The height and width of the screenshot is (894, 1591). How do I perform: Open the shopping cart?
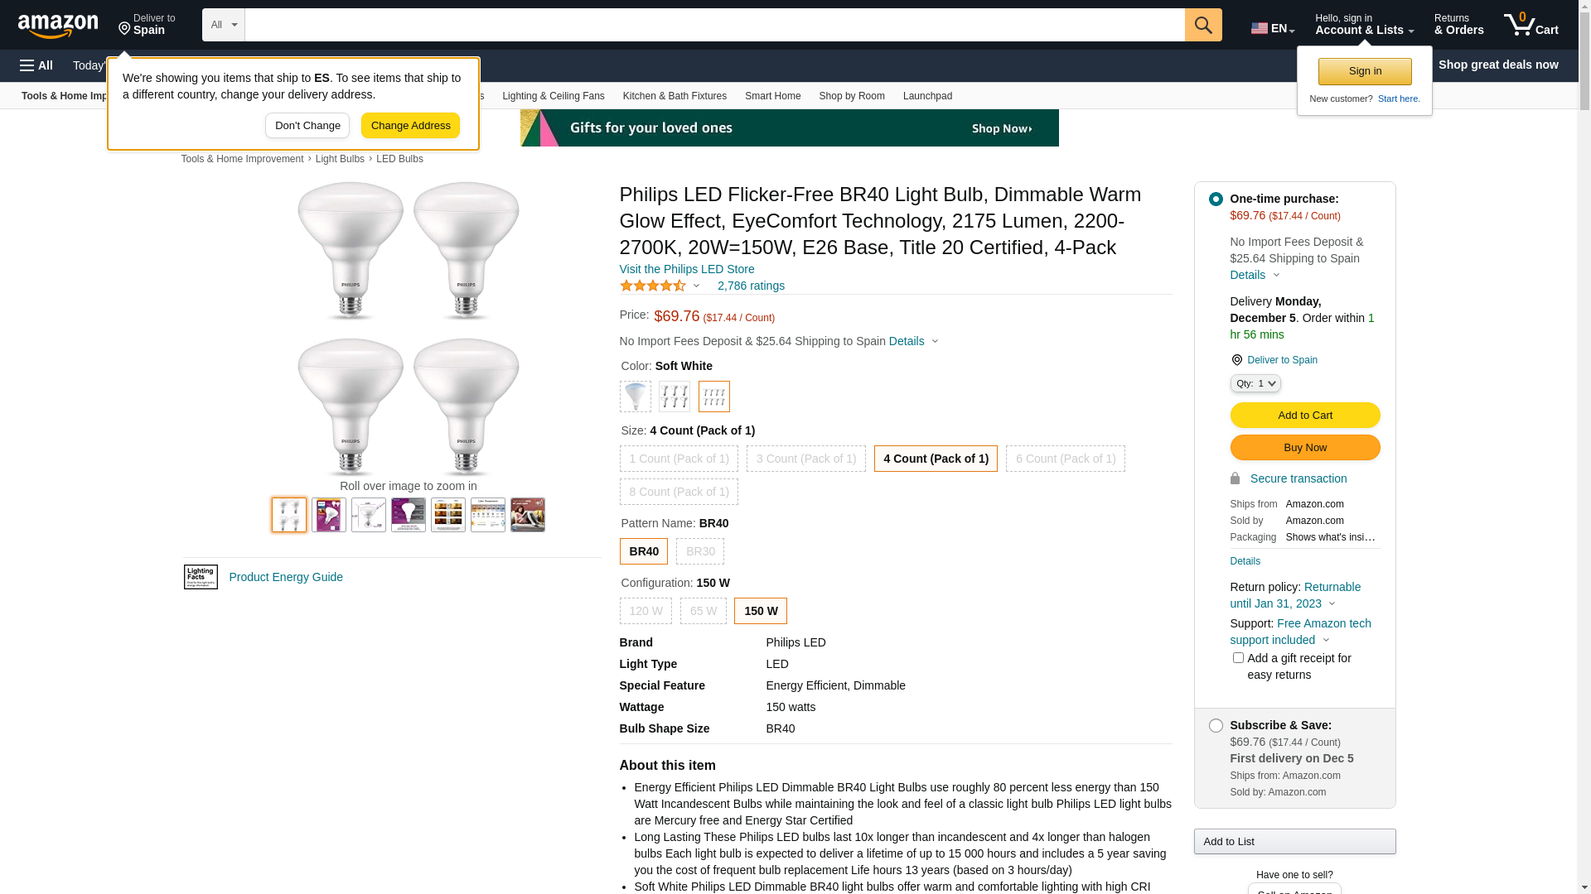click(x=1531, y=25)
